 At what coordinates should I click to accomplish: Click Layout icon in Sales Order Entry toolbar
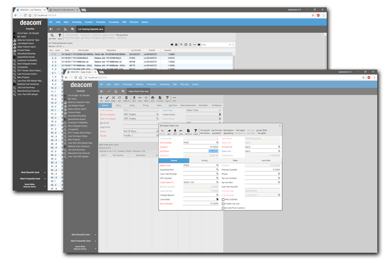pos(167,98)
